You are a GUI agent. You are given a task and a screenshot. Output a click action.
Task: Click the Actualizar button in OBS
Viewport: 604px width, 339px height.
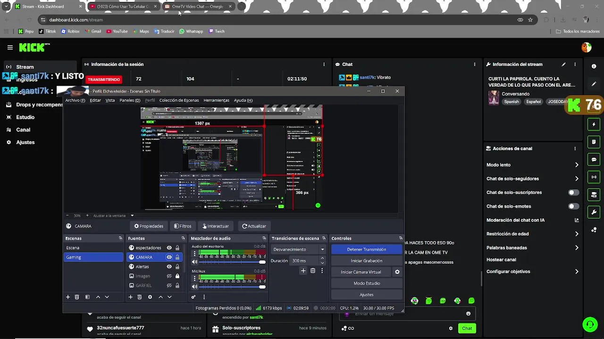click(254, 226)
